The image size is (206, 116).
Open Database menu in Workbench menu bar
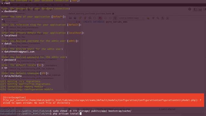[32, 5]
